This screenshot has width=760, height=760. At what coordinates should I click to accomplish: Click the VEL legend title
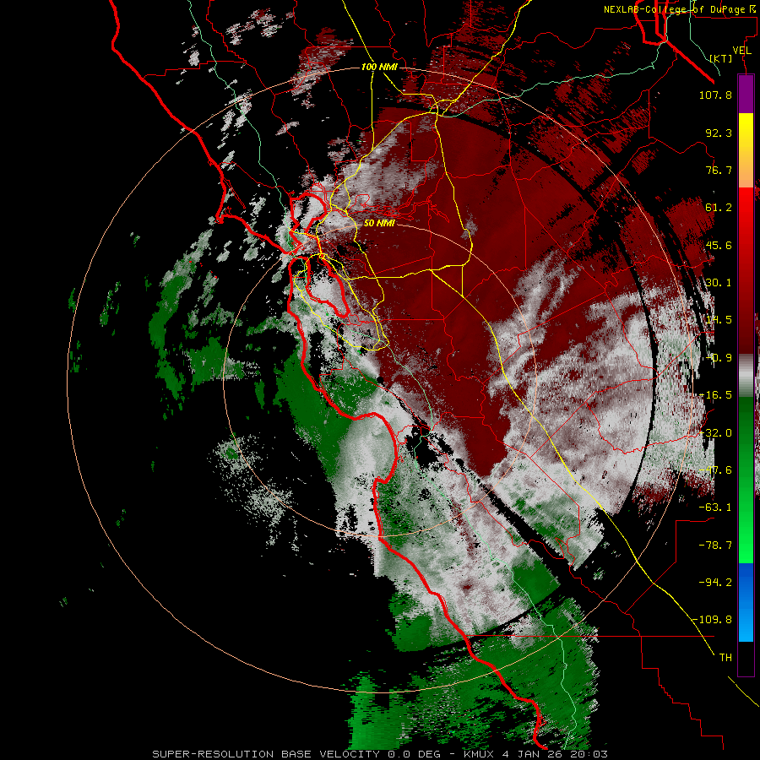coord(742,51)
